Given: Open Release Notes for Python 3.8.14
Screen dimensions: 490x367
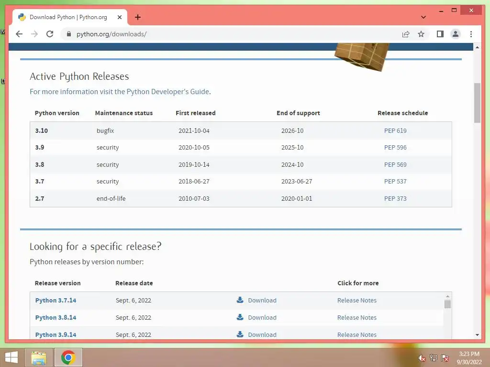Looking at the screenshot, I should pyautogui.click(x=357, y=317).
